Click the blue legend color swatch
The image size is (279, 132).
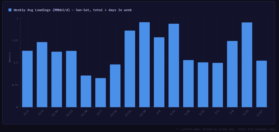coord(10,10)
